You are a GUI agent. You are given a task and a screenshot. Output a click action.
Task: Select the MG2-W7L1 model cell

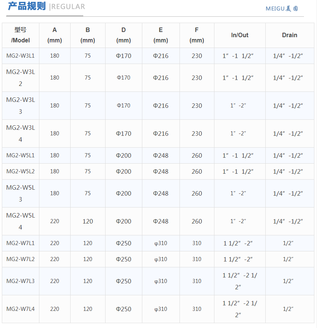click(20, 243)
